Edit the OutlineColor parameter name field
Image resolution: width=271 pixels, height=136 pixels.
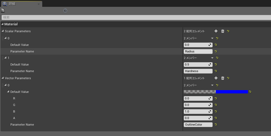pyautogui.click(x=198, y=125)
